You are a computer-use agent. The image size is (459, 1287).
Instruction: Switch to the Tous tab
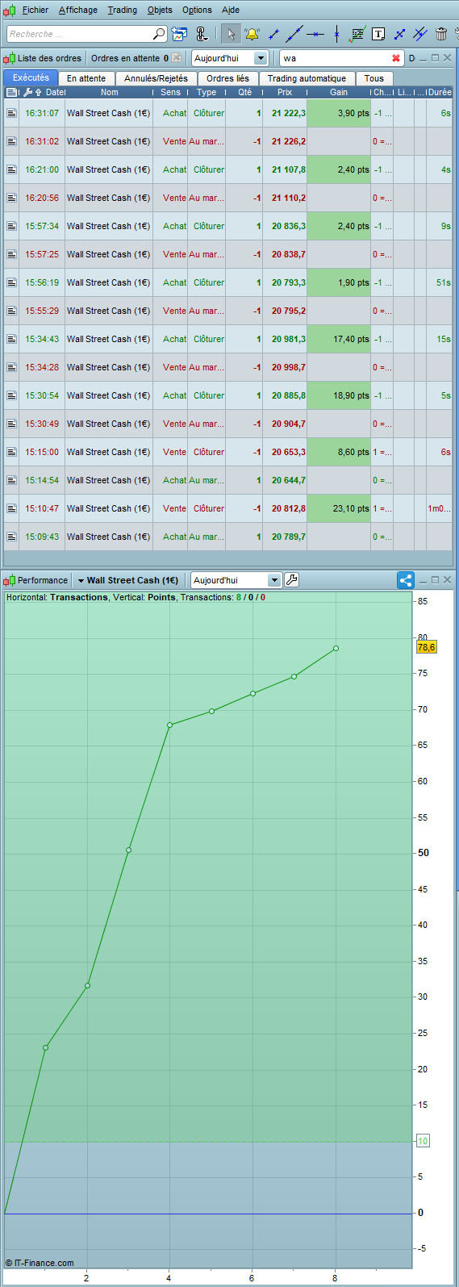373,78
